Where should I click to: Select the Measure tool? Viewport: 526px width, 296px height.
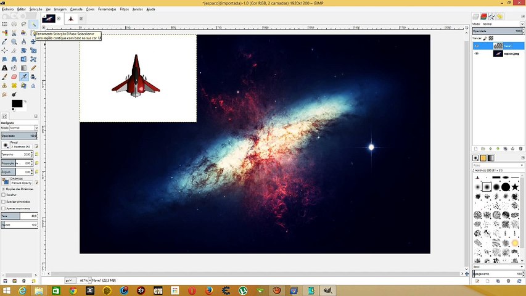tap(23, 41)
